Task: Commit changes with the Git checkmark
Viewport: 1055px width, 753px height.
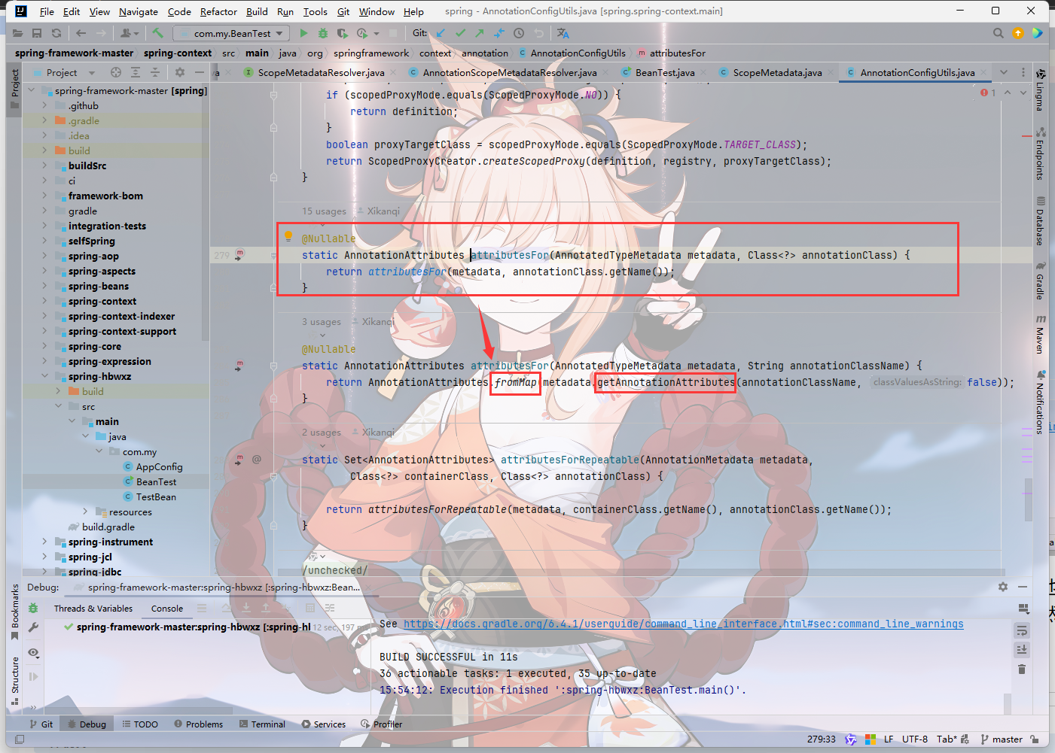Action: tap(460, 33)
